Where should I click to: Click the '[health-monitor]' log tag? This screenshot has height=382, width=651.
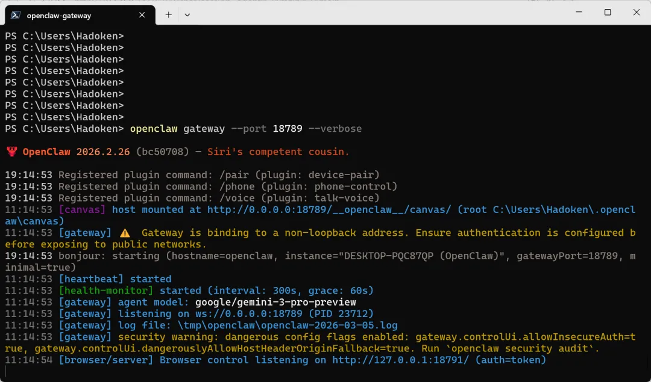106,291
